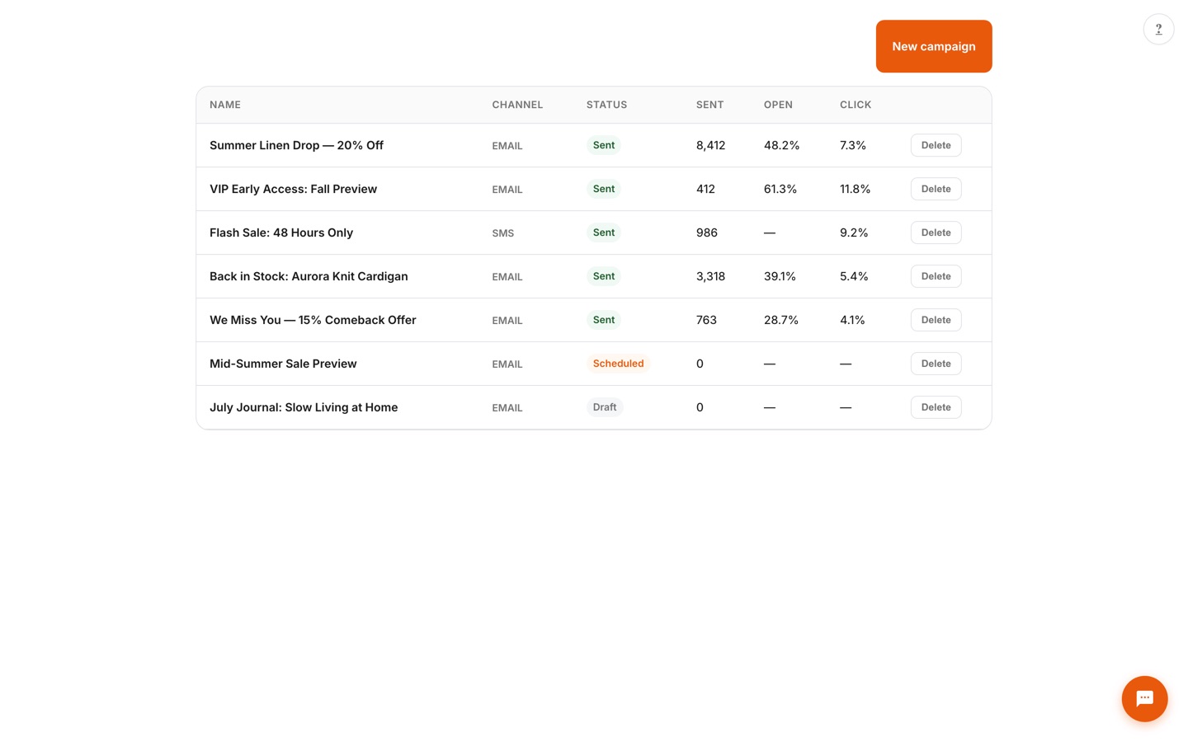Click the 8,412 sent count
This screenshot has width=1188, height=742.
click(x=710, y=145)
